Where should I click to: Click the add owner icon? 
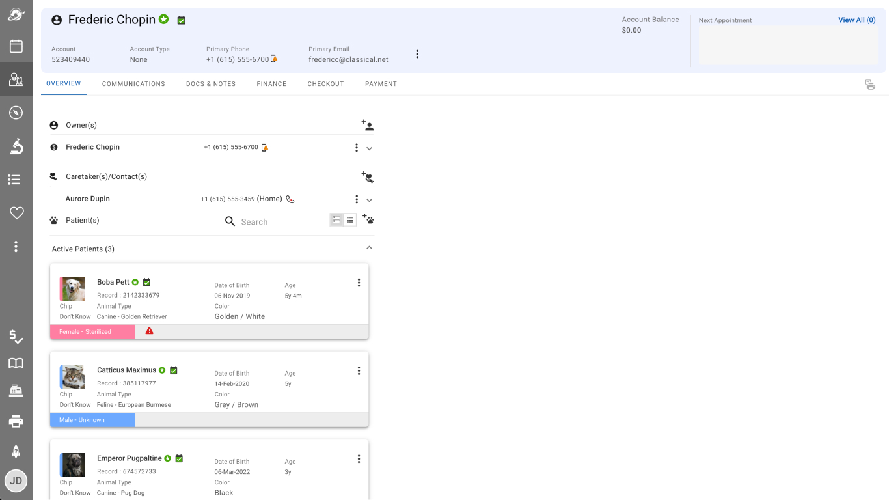point(368,125)
